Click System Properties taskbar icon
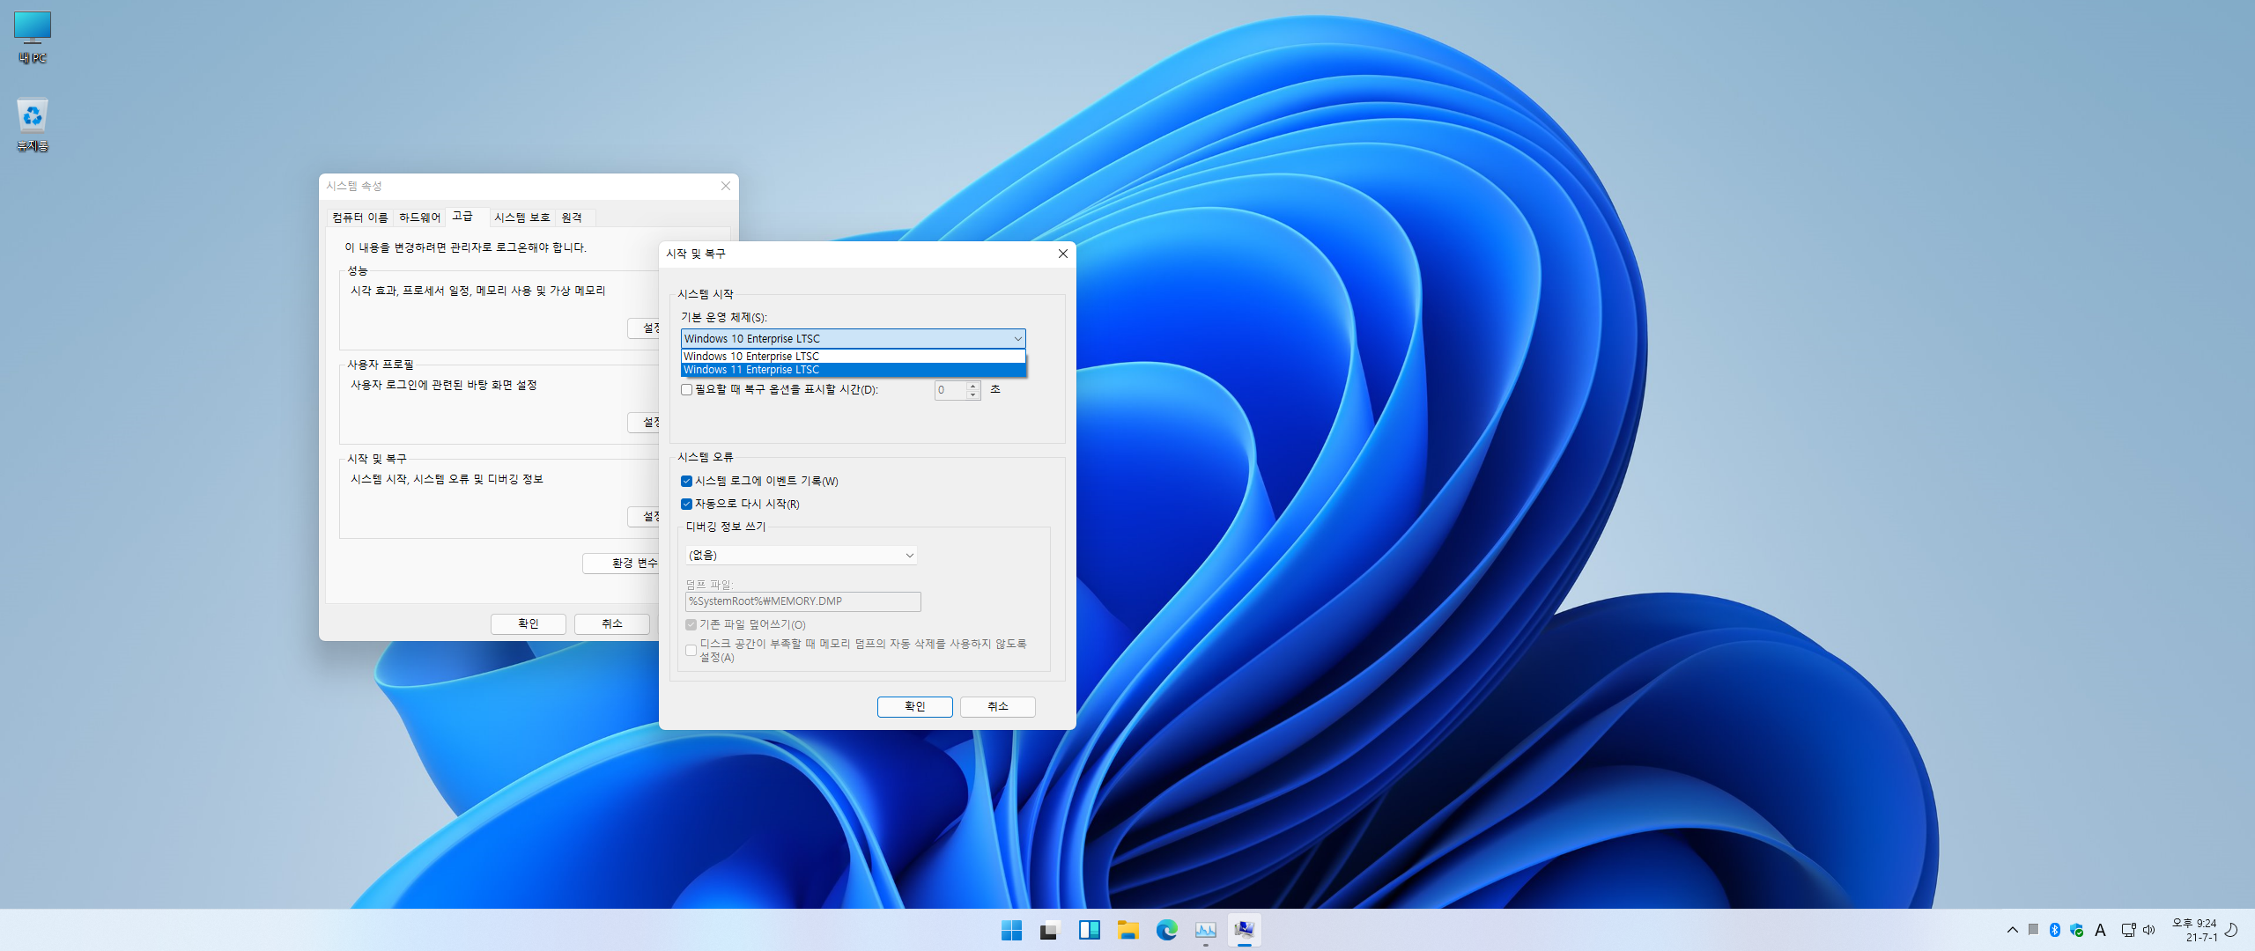Image resolution: width=2255 pixels, height=951 pixels. (1244, 930)
